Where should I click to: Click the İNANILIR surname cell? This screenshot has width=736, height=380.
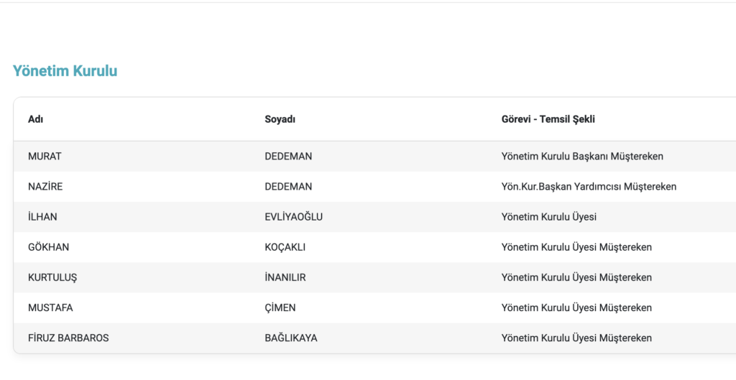pos(285,277)
